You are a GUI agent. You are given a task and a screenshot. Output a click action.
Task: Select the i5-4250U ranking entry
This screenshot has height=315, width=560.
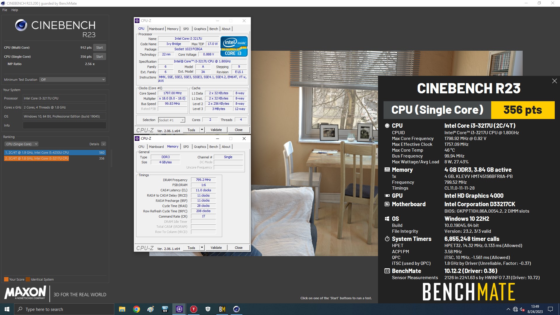pyautogui.click(x=55, y=153)
